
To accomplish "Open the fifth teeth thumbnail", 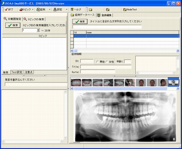I will tap(119, 82).
